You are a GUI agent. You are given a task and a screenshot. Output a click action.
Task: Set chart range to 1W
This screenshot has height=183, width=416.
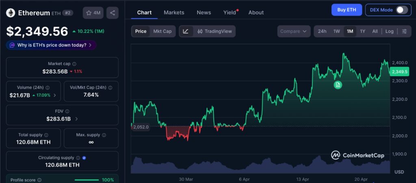coord(337,31)
